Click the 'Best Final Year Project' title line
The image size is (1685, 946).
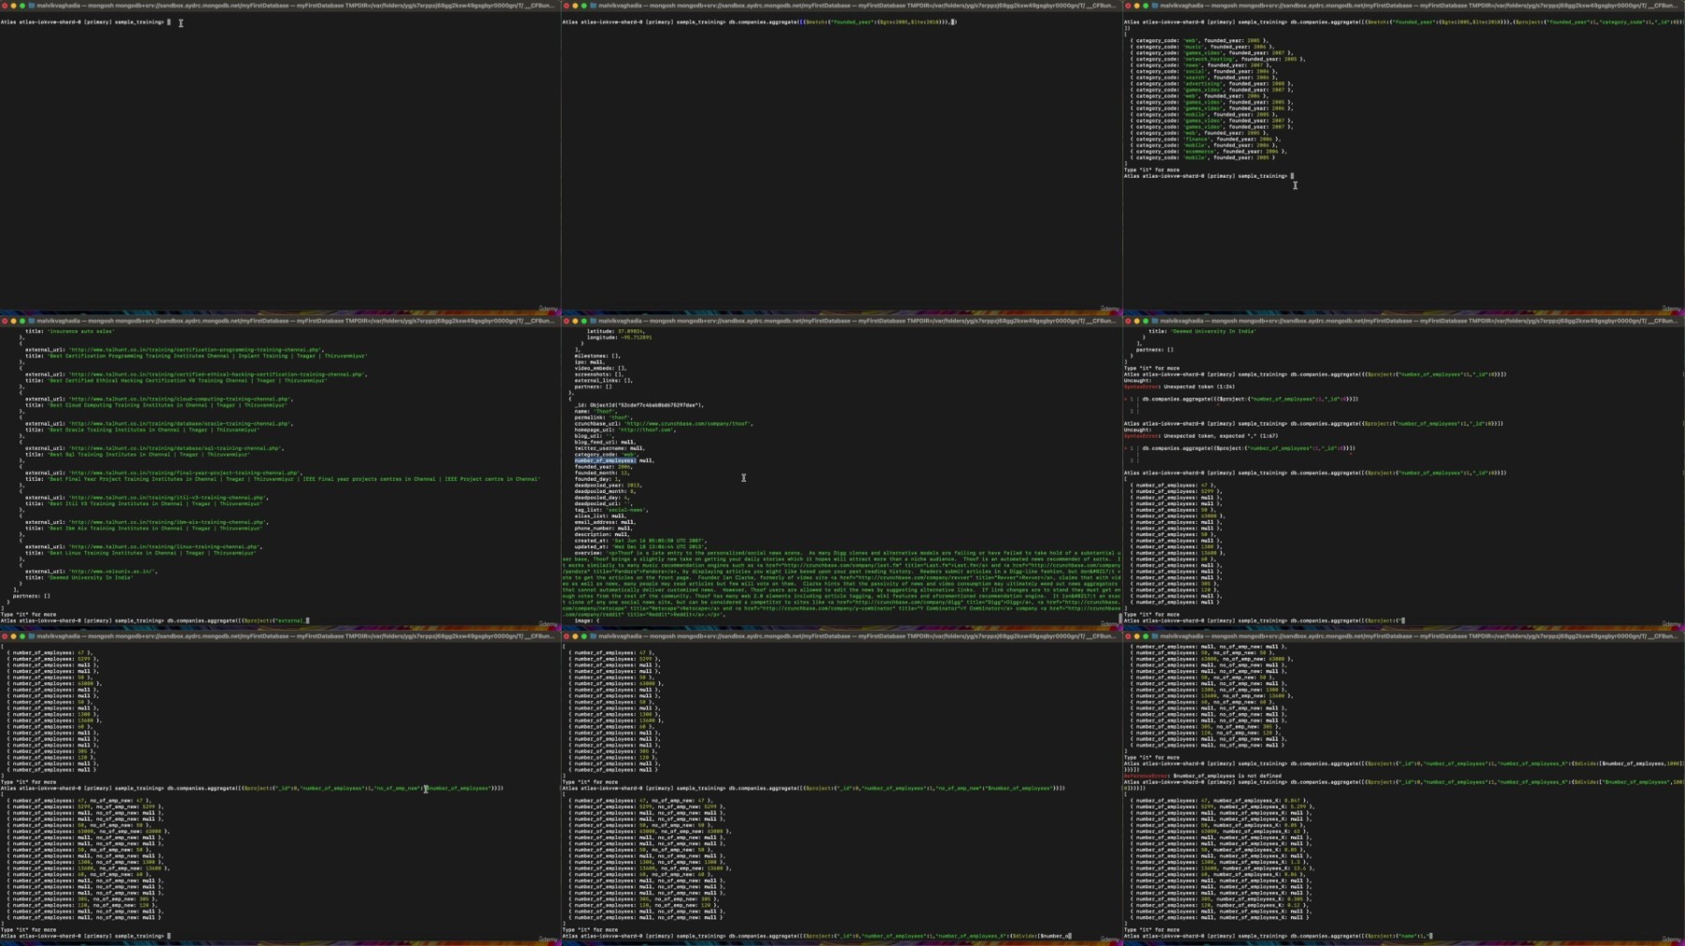282,479
